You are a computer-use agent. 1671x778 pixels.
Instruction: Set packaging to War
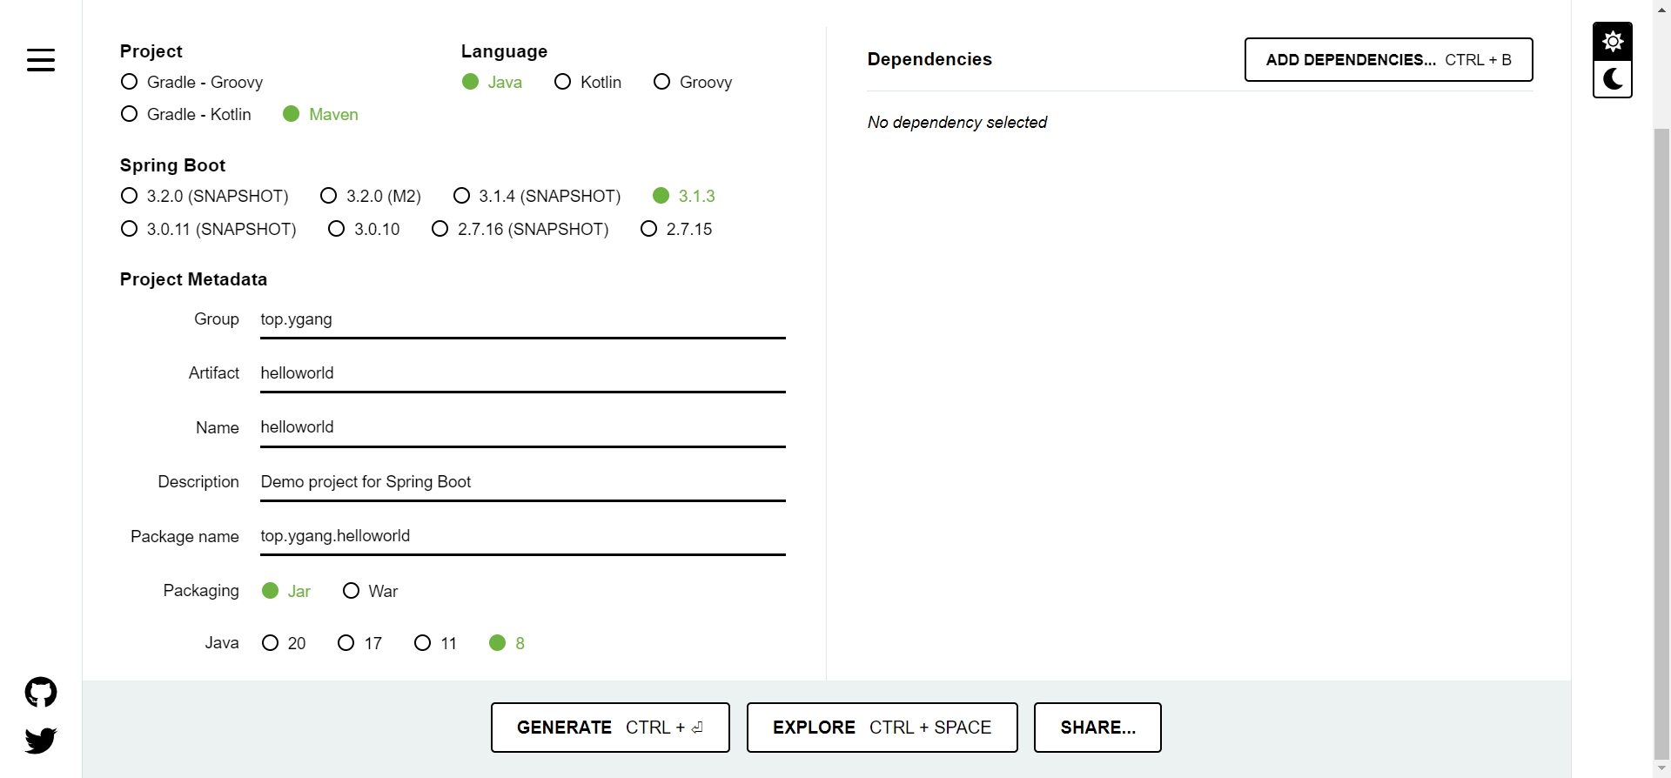coord(352,591)
